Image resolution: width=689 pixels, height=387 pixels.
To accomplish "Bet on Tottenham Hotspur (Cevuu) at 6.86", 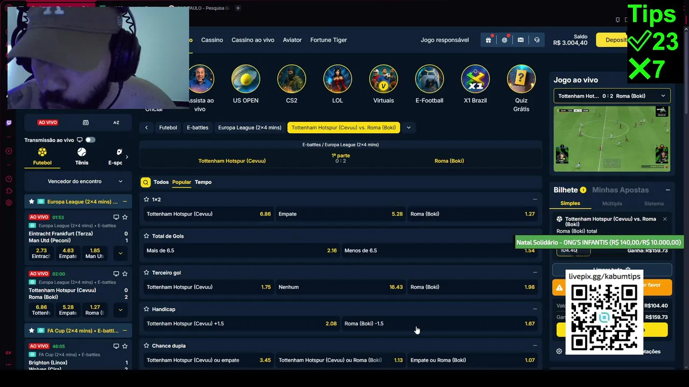I will [x=209, y=214].
